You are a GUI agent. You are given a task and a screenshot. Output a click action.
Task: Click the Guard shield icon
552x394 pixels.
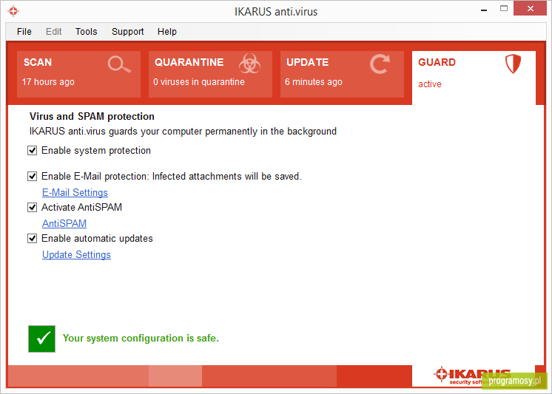[x=513, y=64]
